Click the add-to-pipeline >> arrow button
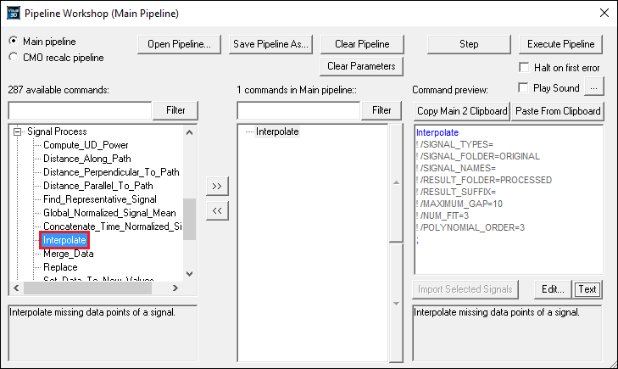 [x=218, y=186]
